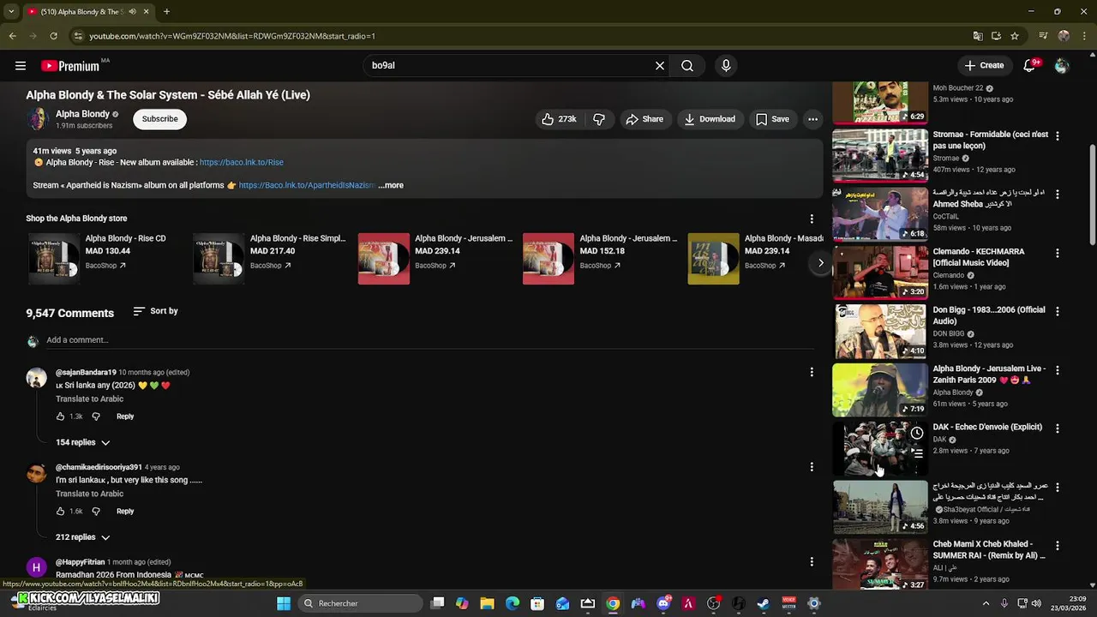
Task: Open menu for Don Bigg 1983 video
Action: (x=1058, y=311)
